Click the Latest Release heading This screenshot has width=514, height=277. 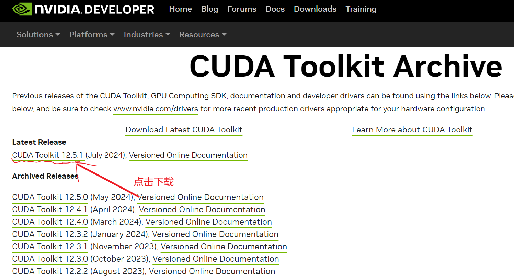39,142
